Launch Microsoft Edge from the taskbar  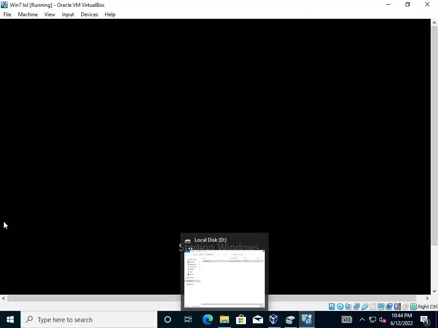click(x=207, y=319)
